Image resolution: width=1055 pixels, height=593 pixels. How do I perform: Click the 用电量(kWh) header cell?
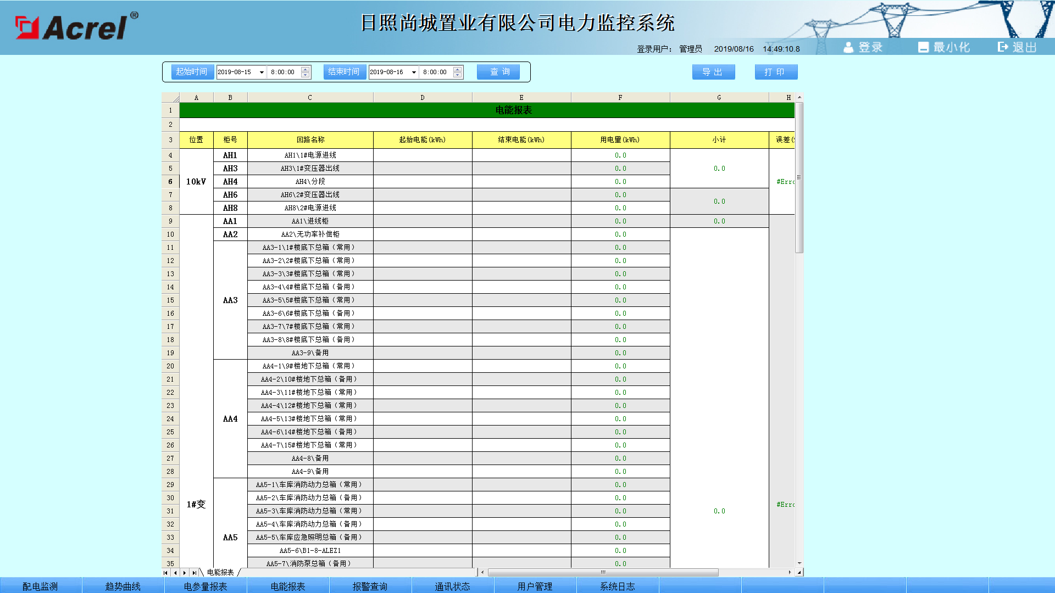[620, 140]
